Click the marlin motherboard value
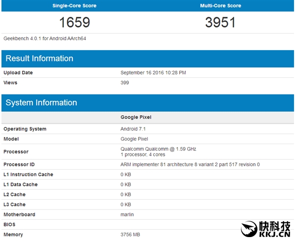Image resolution: width=295 pixels, height=242 pixels. 127,214
